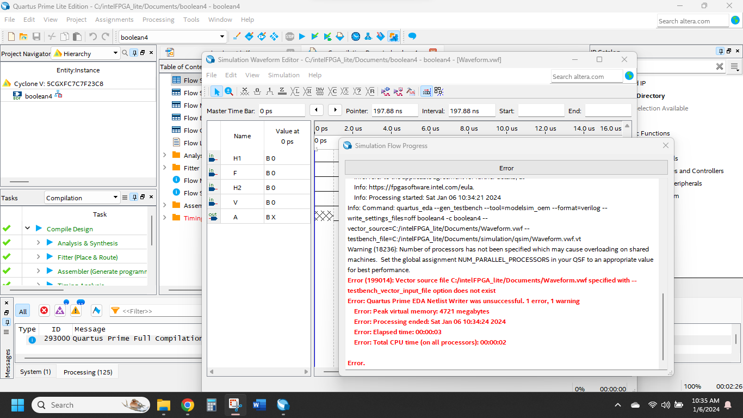Open the Programmer tool icon
The height and width of the screenshot is (418, 743).
[x=381, y=36]
